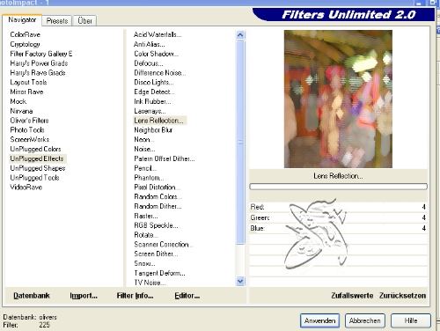Select Mock category
Viewport: 440px width, 331px height.
coord(18,101)
